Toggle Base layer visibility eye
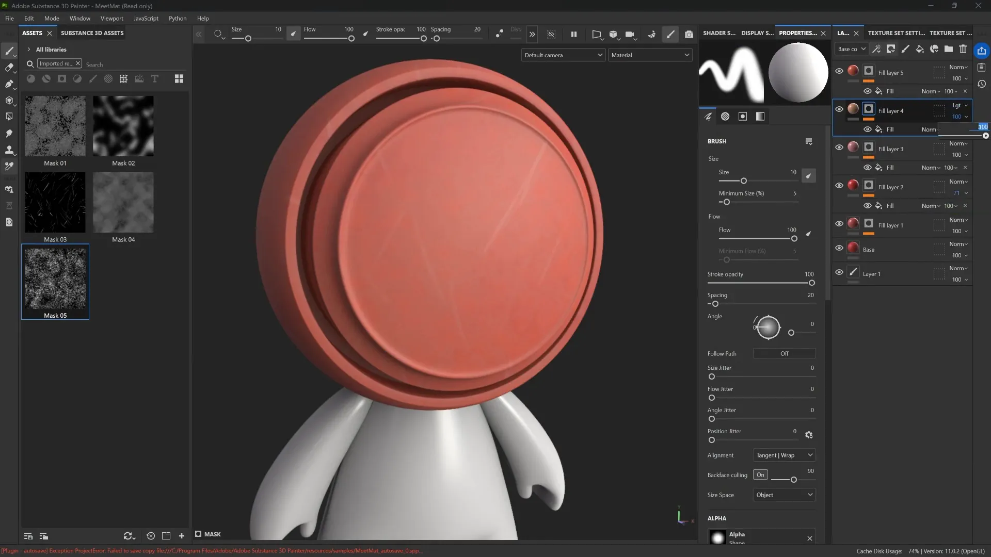The image size is (991, 557). click(839, 248)
